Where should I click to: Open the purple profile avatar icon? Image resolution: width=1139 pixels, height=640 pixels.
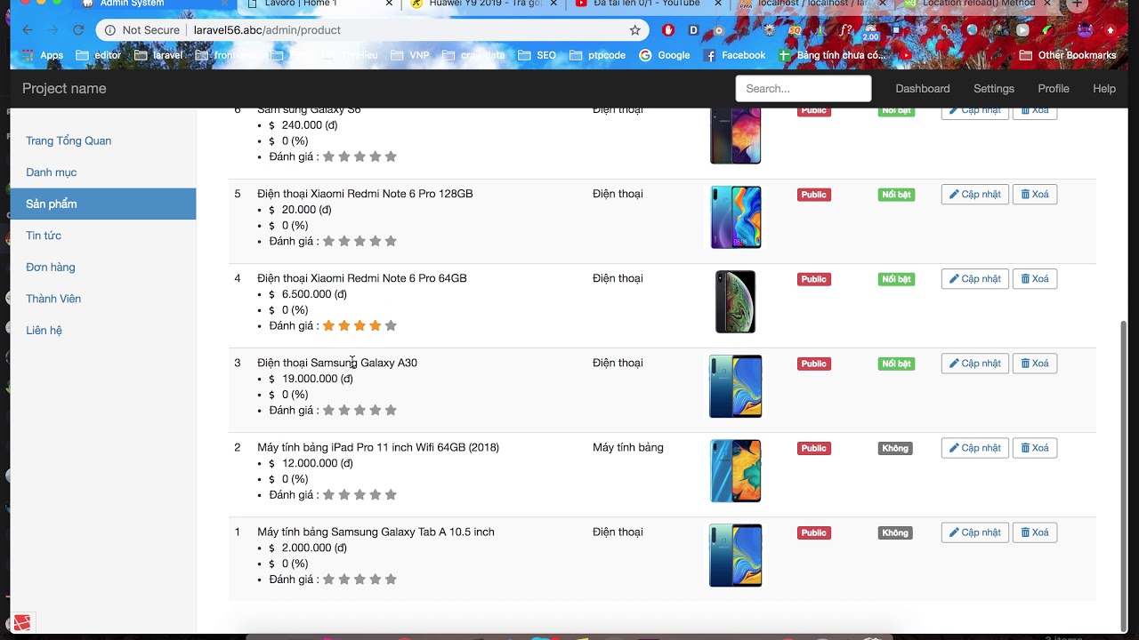[x=1085, y=30]
